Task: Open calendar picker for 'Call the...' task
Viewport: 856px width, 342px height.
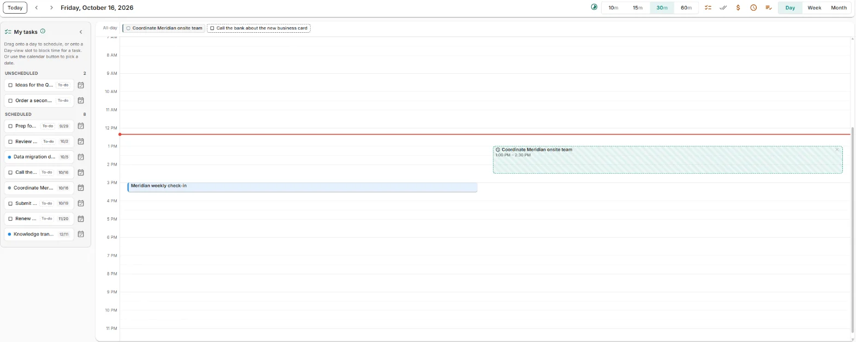Action: tap(81, 172)
